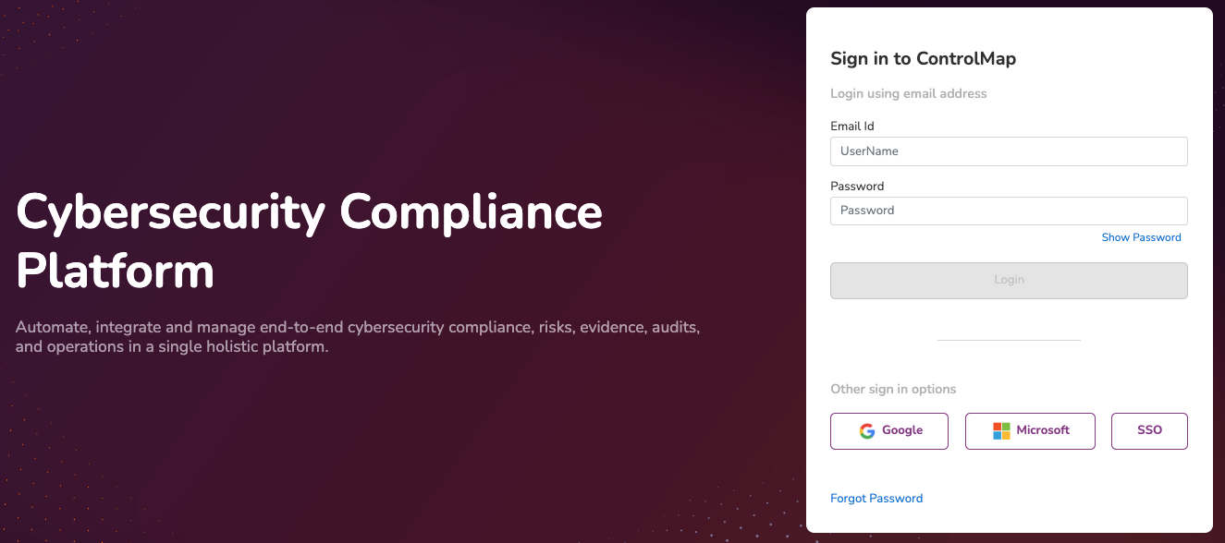Click the 'Cybersecurity Compliance' headline line
This screenshot has height=543, width=1225.
tap(310, 213)
